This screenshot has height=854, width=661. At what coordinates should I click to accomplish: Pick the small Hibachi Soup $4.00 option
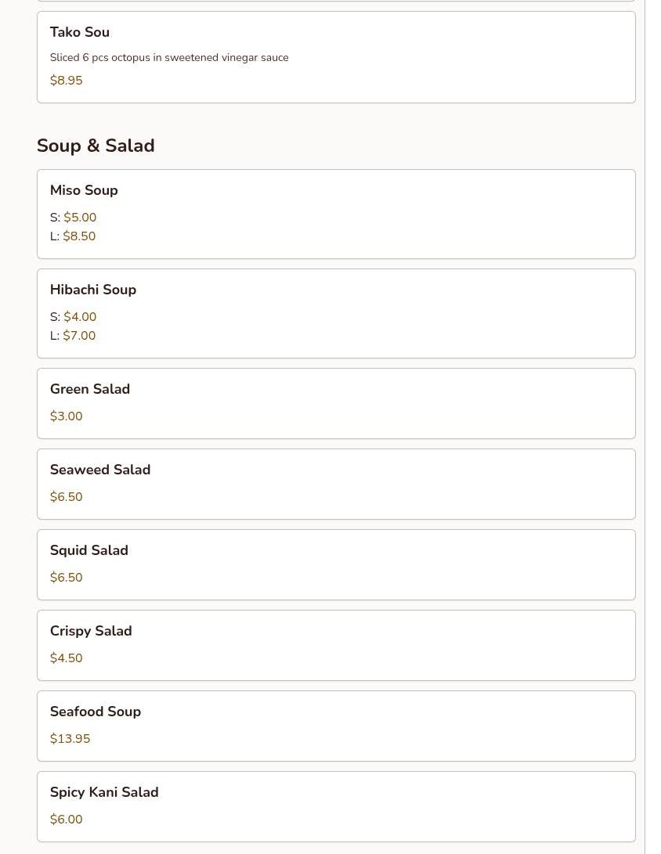[x=80, y=317]
